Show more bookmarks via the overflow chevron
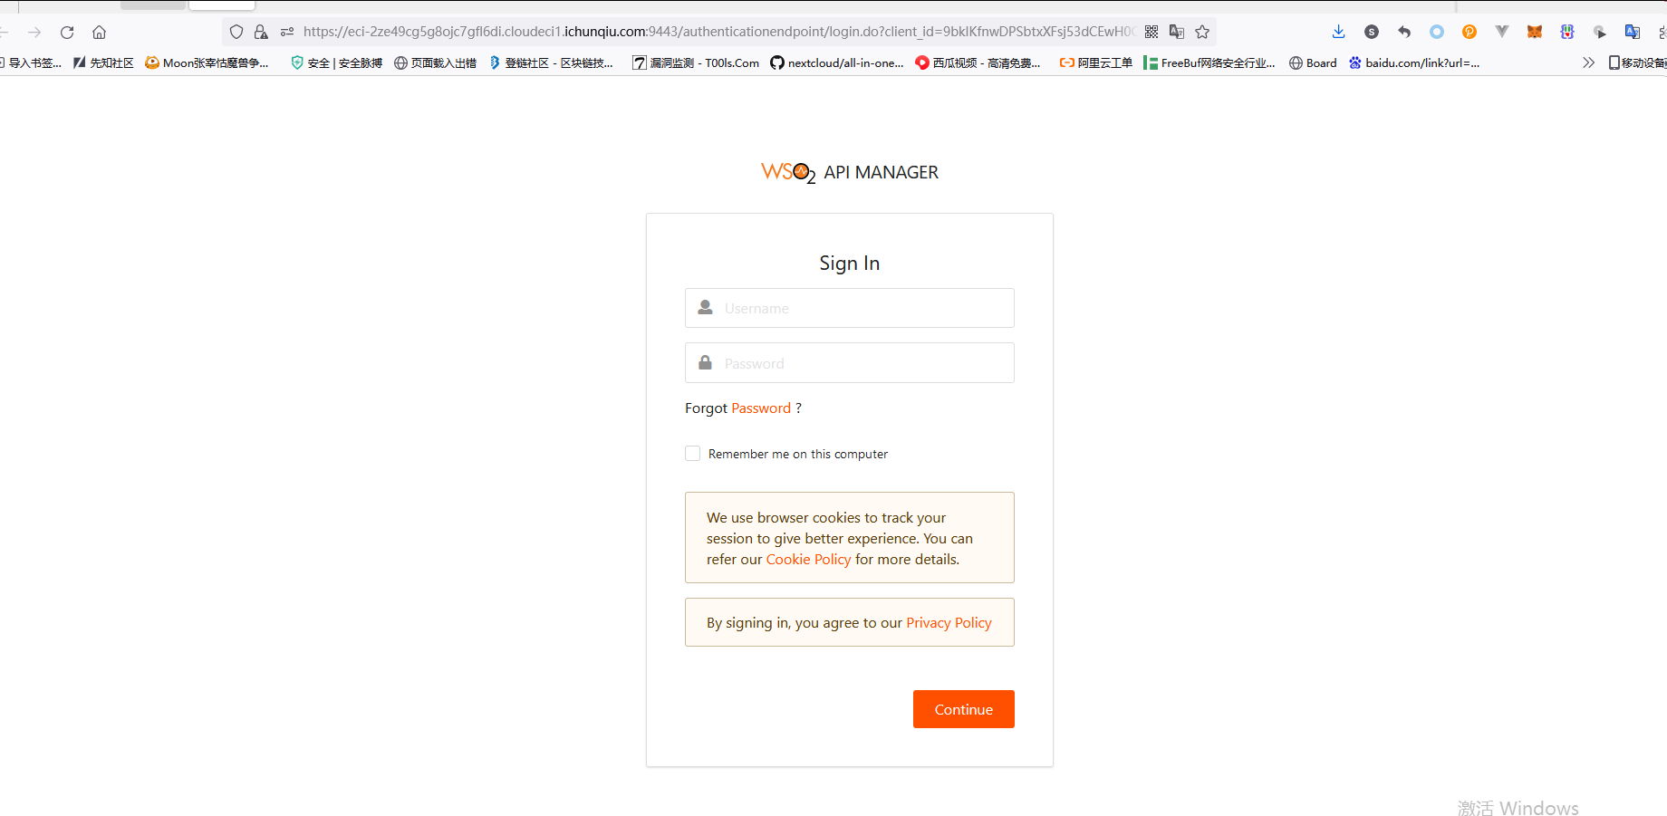 point(1588,62)
